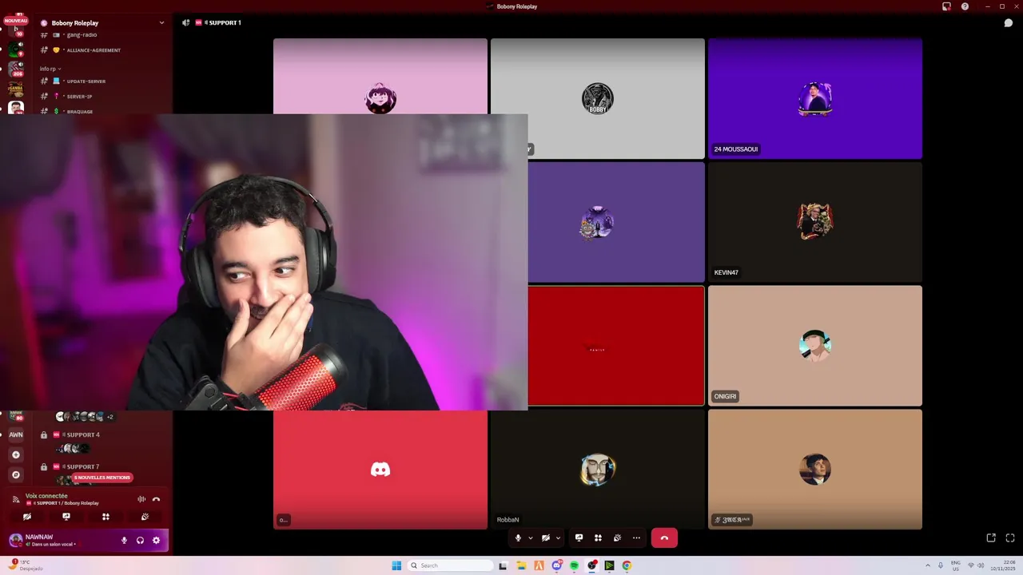Open the ALLIANCE-AGREEMENT channel
This screenshot has height=575, width=1023.
[93, 50]
